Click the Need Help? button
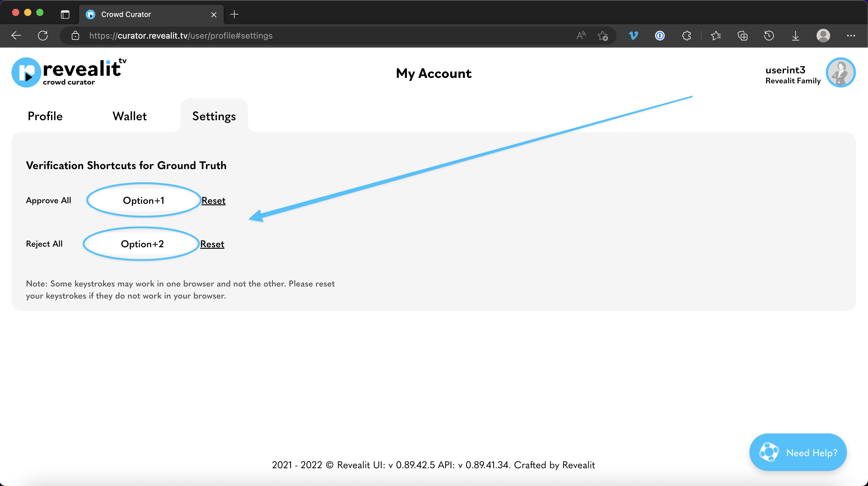This screenshot has width=868, height=486. (797, 452)
